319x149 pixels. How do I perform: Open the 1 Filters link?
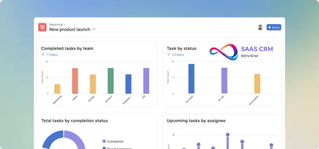tap(52, 55)
